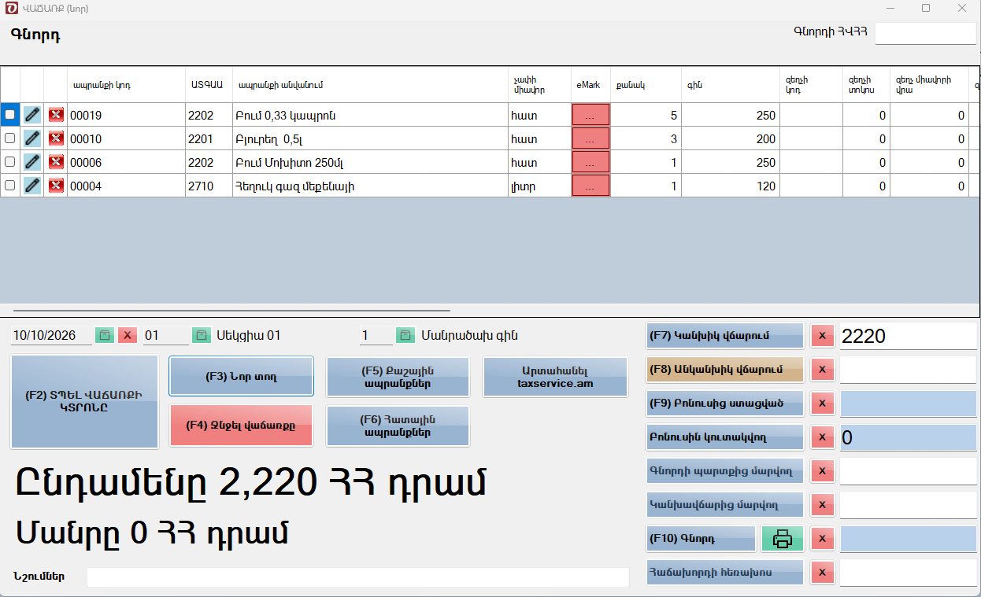Click cash amount field showing 2220
Viewport: 981px width, 597px height.
click(908, 336)
